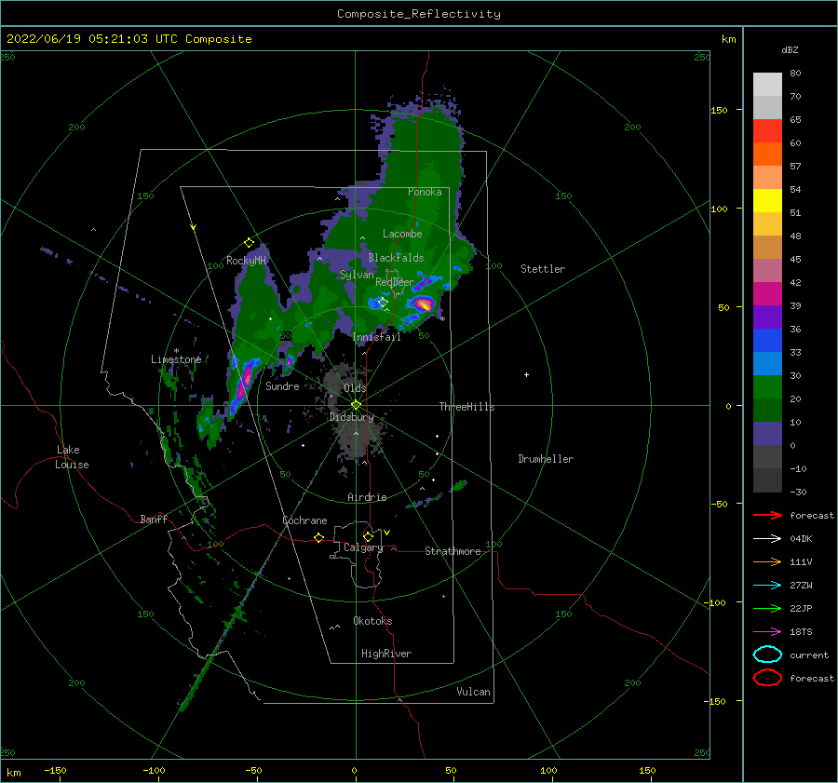Click the white plus marker east of ThreeHills

coord(526,374)
